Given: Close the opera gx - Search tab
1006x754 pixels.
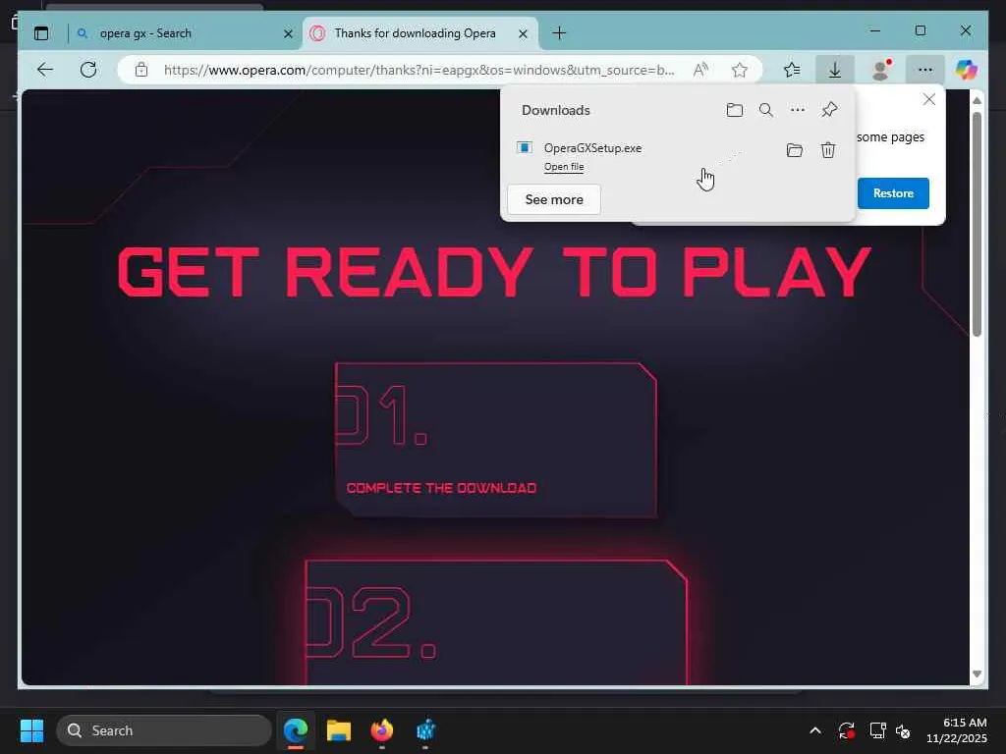Looking at the screenshot, I should [x=288, y=33].
